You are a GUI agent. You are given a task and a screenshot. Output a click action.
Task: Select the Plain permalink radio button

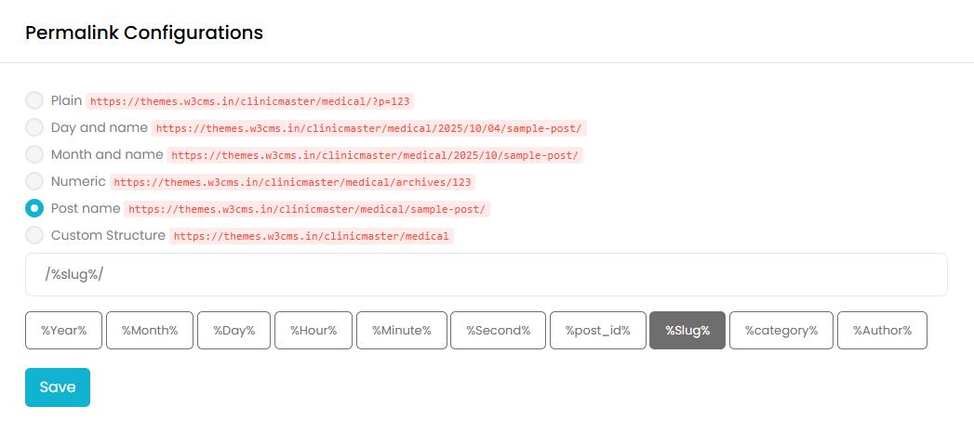tap(34, 100)
